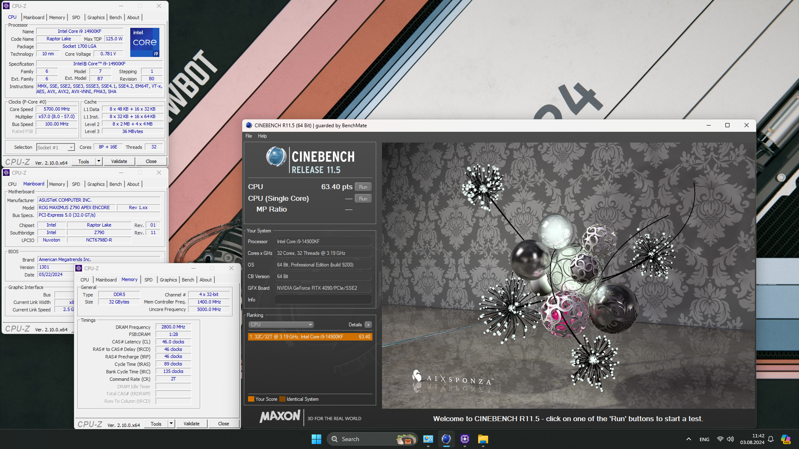
Task: Click the Cinebench details arrow icon
Action: point(368,325)
